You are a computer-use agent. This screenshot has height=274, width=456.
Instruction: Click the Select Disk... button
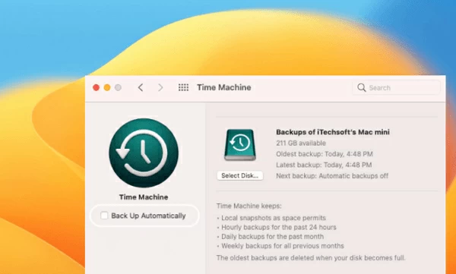tap(240, 176)
